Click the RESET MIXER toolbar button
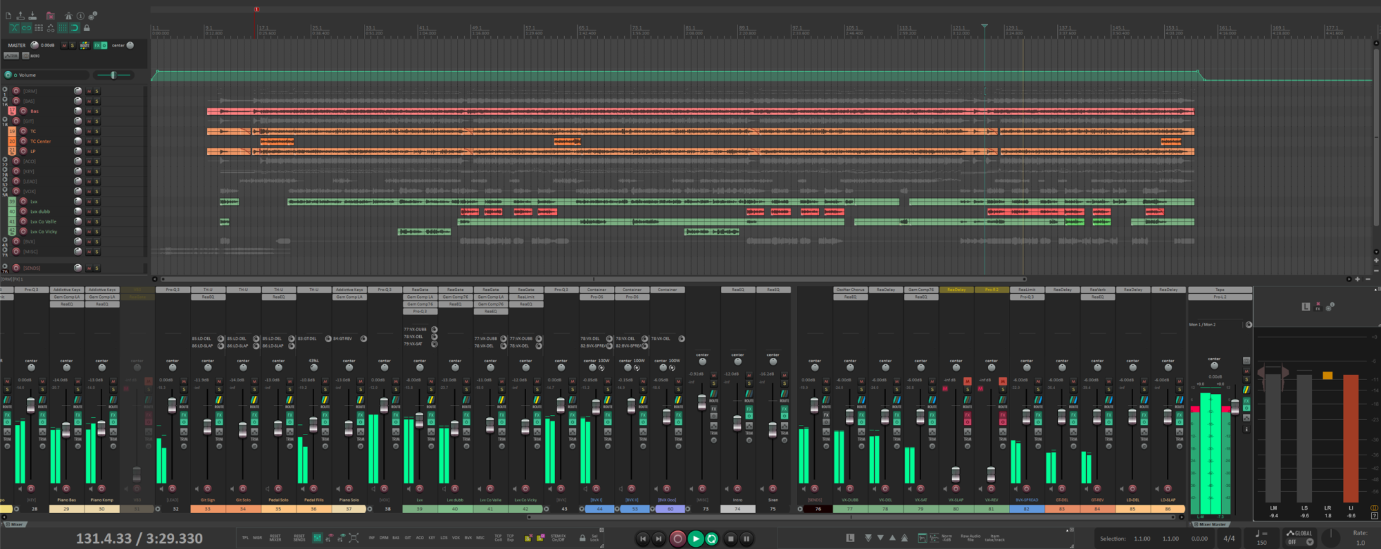Image resolution: width=1381 pixels, height=549 pixels. (x=275, y=538)
